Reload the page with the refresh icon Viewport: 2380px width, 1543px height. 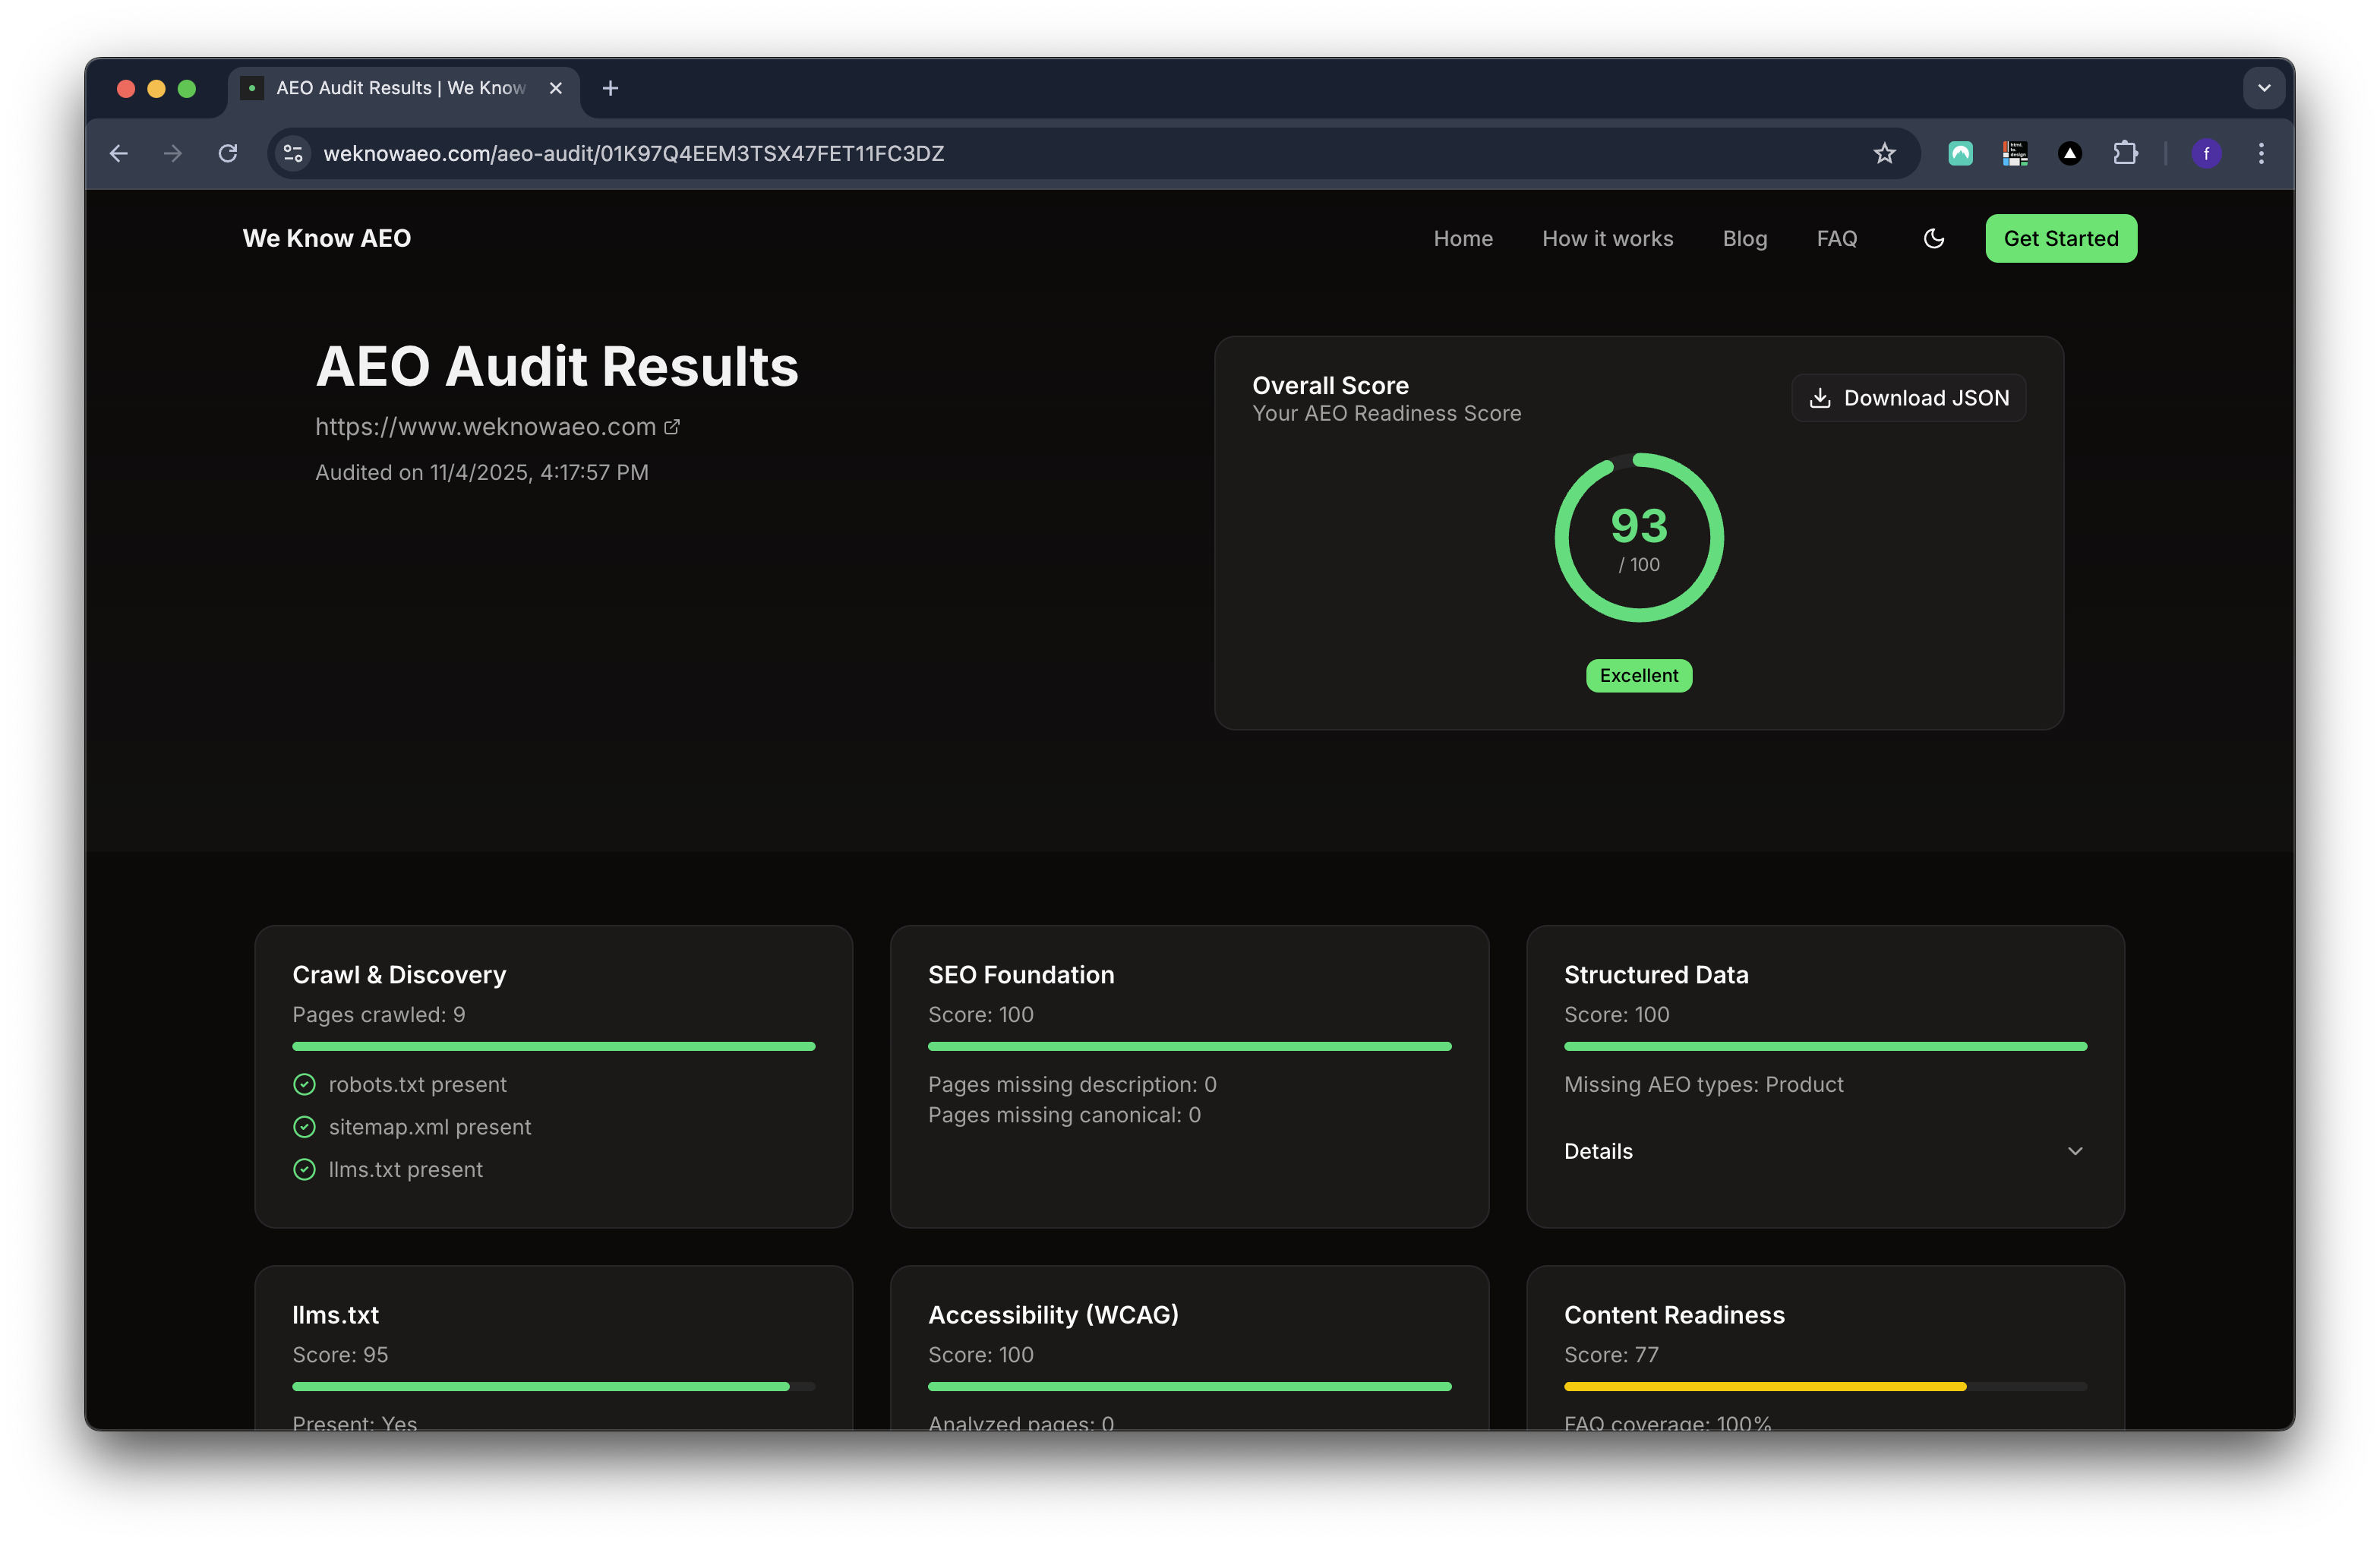click(x=228, y=153)
